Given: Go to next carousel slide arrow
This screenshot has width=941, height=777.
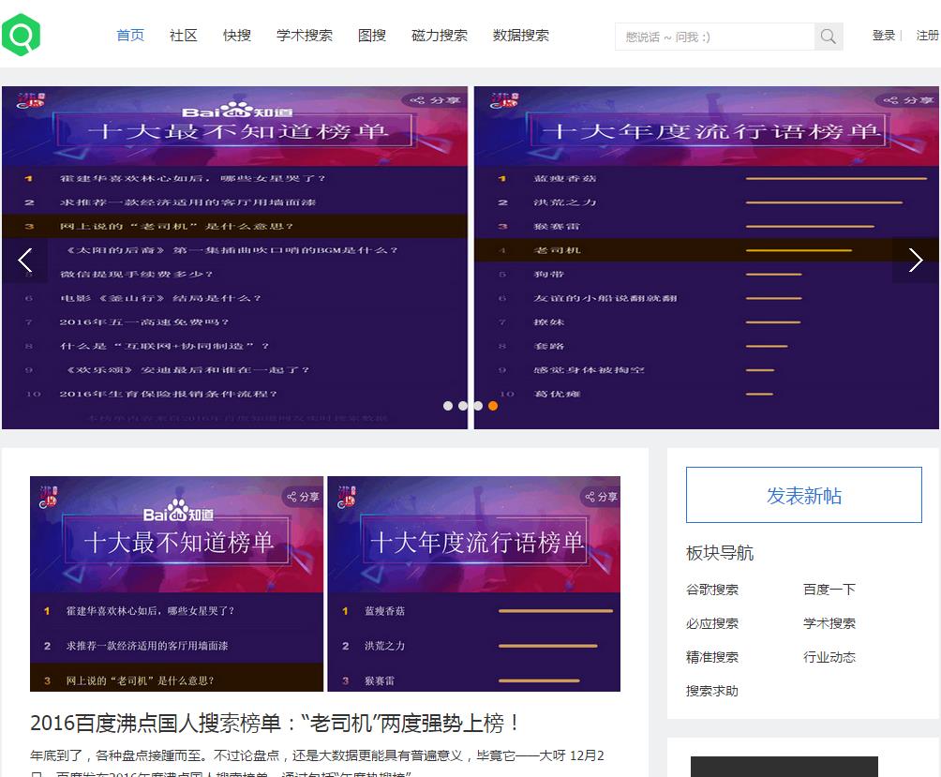Looking at the screenshot, I should point(915,261).
